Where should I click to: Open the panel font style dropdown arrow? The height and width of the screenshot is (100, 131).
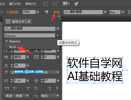58,35
